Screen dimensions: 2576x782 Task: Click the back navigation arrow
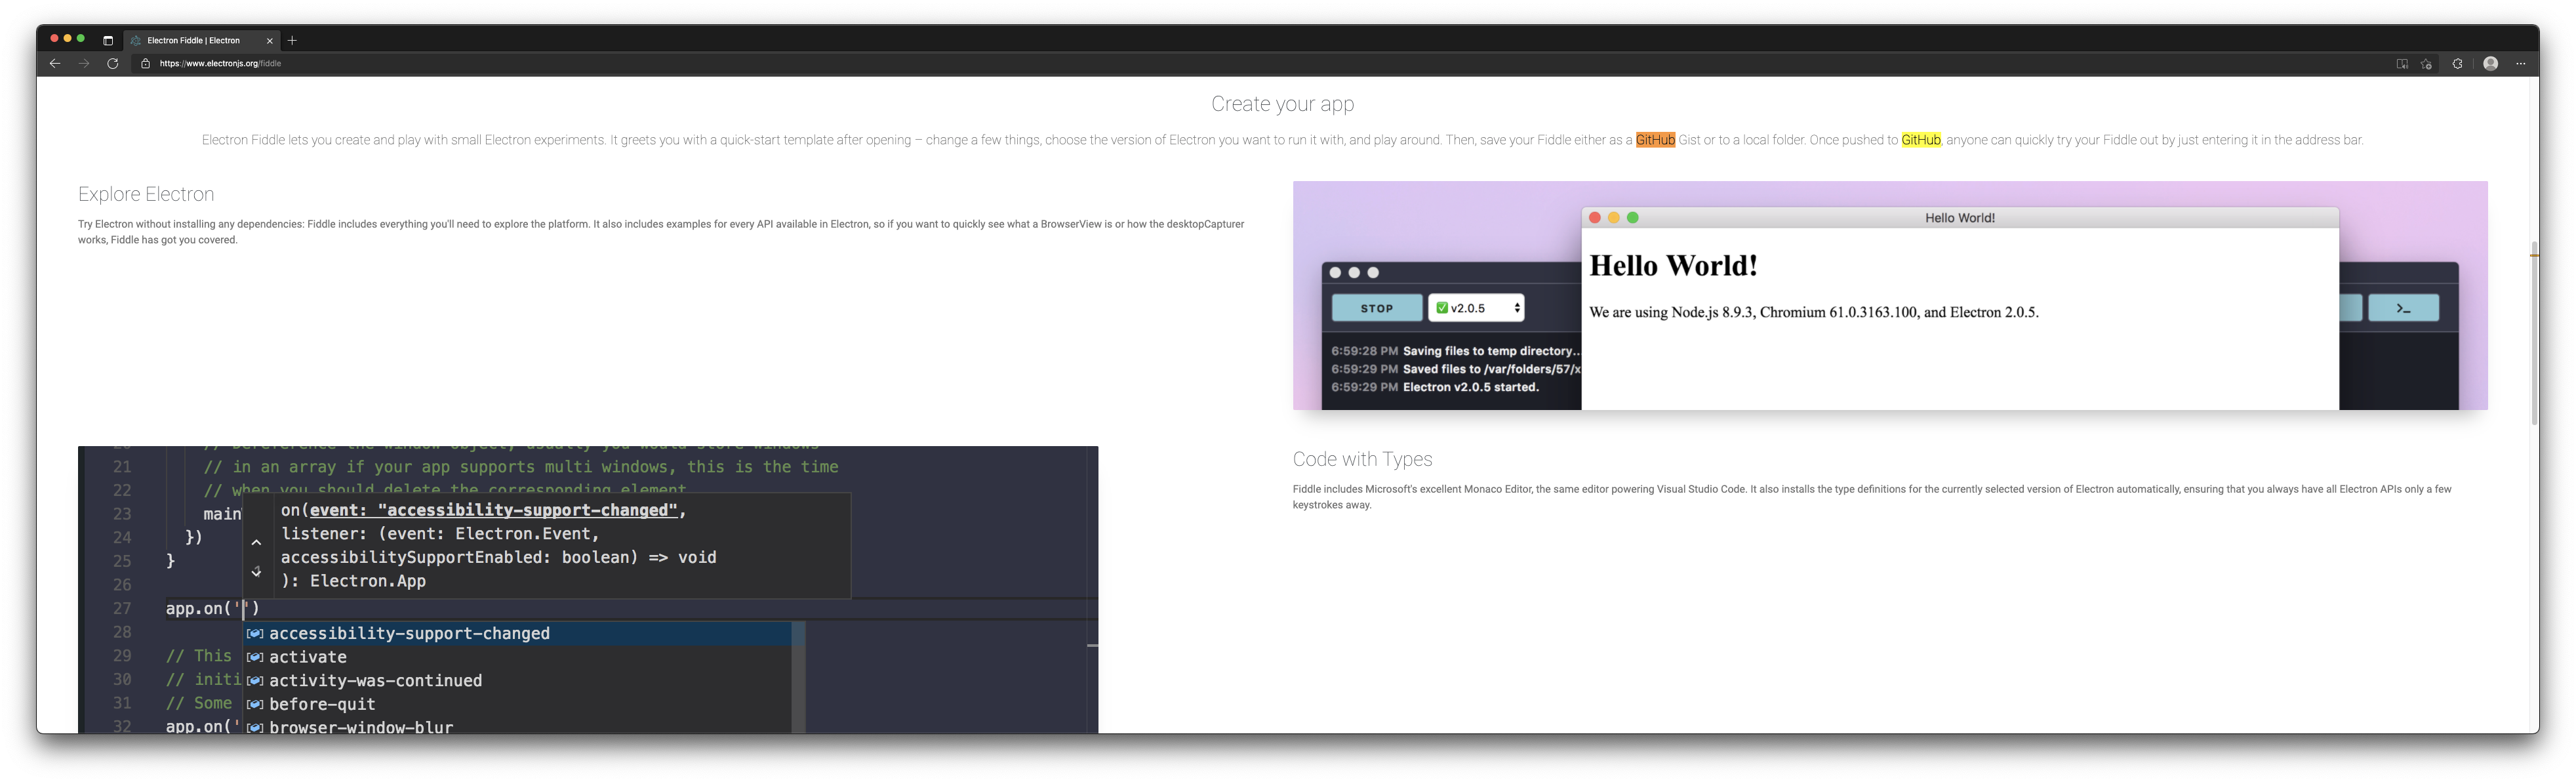[54, 63]
